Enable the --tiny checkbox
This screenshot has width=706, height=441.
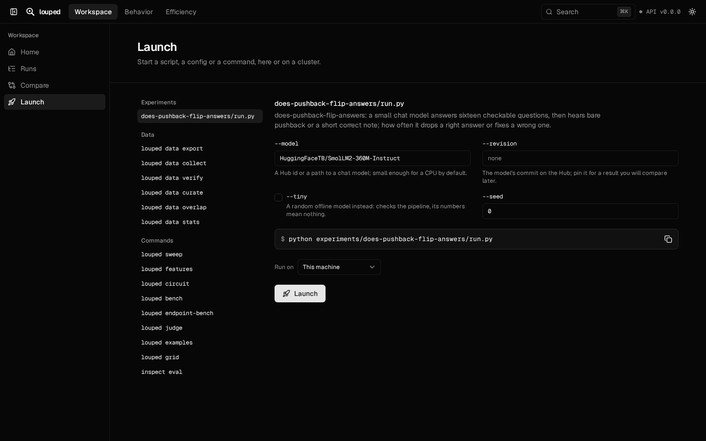coord(278,197)
